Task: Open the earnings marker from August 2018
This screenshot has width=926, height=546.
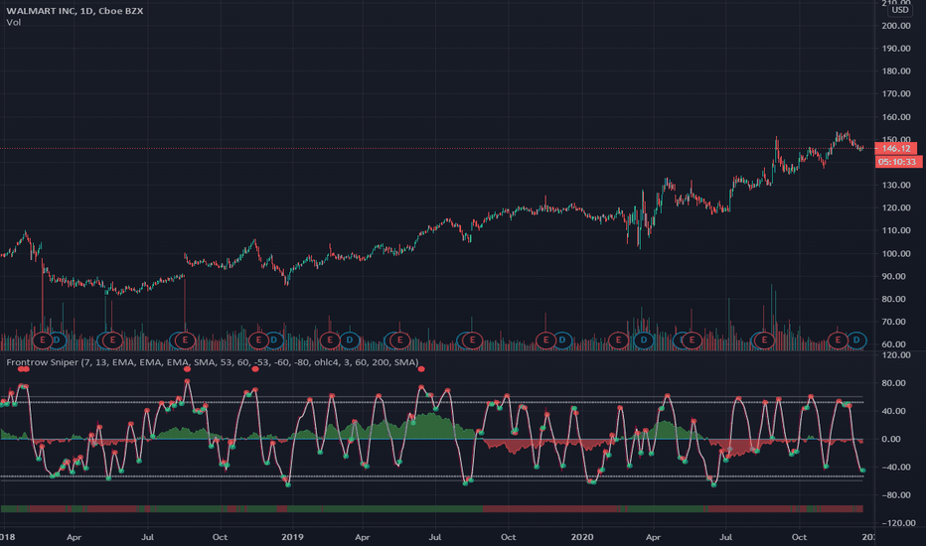Action: (185, 340)
